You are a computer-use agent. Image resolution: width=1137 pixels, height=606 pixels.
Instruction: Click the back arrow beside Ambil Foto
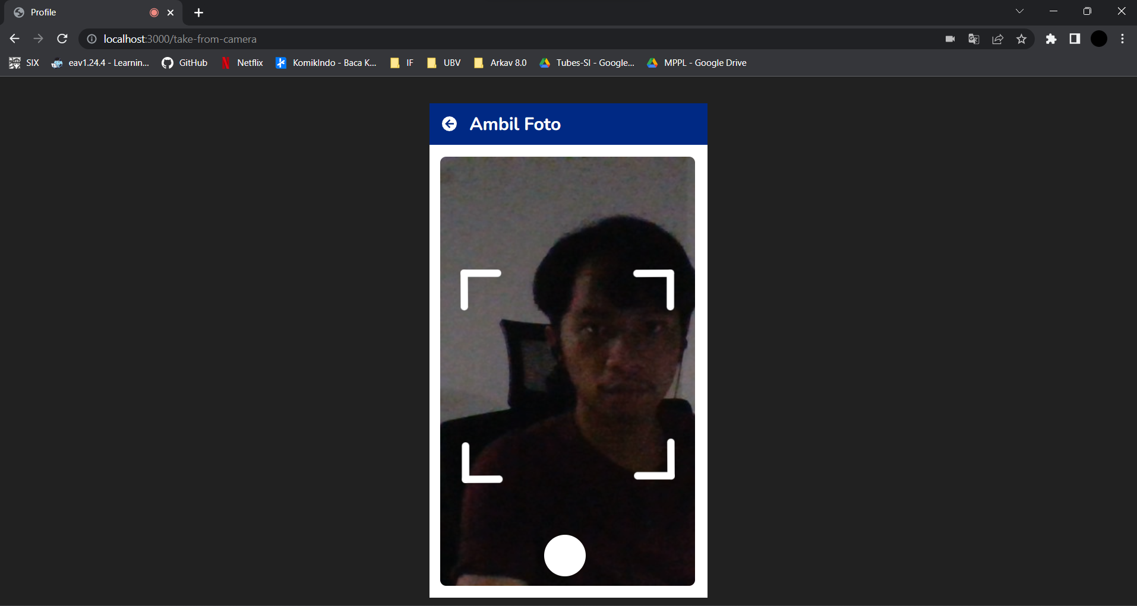click(449, 123)
